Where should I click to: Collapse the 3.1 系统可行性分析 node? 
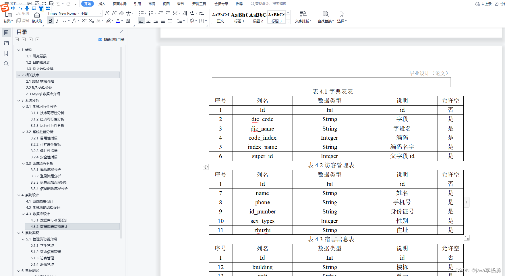[23, 107]
